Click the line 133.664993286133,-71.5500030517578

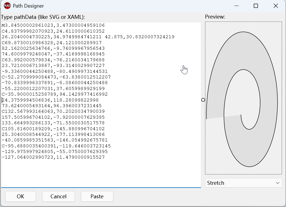pos(53,123)
